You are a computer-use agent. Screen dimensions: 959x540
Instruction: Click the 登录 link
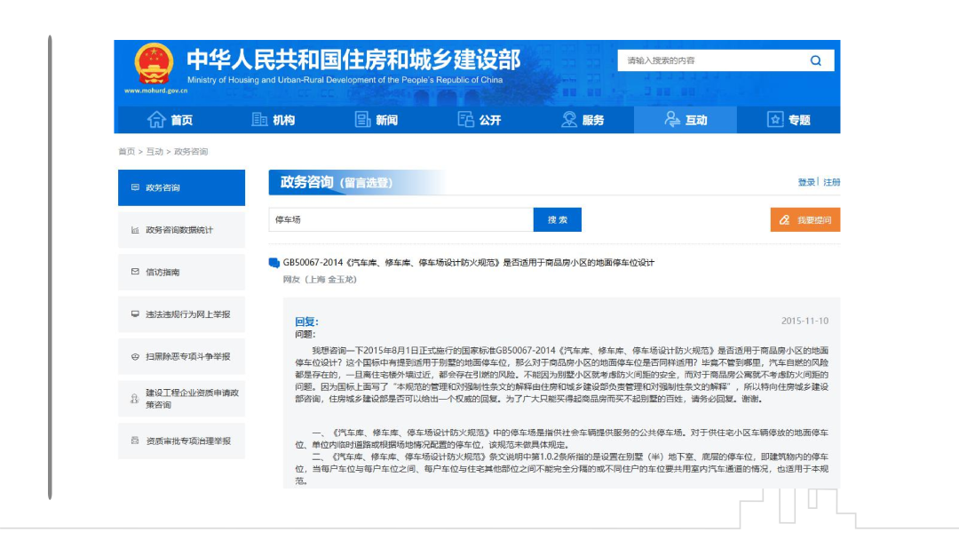coord(806,182)
